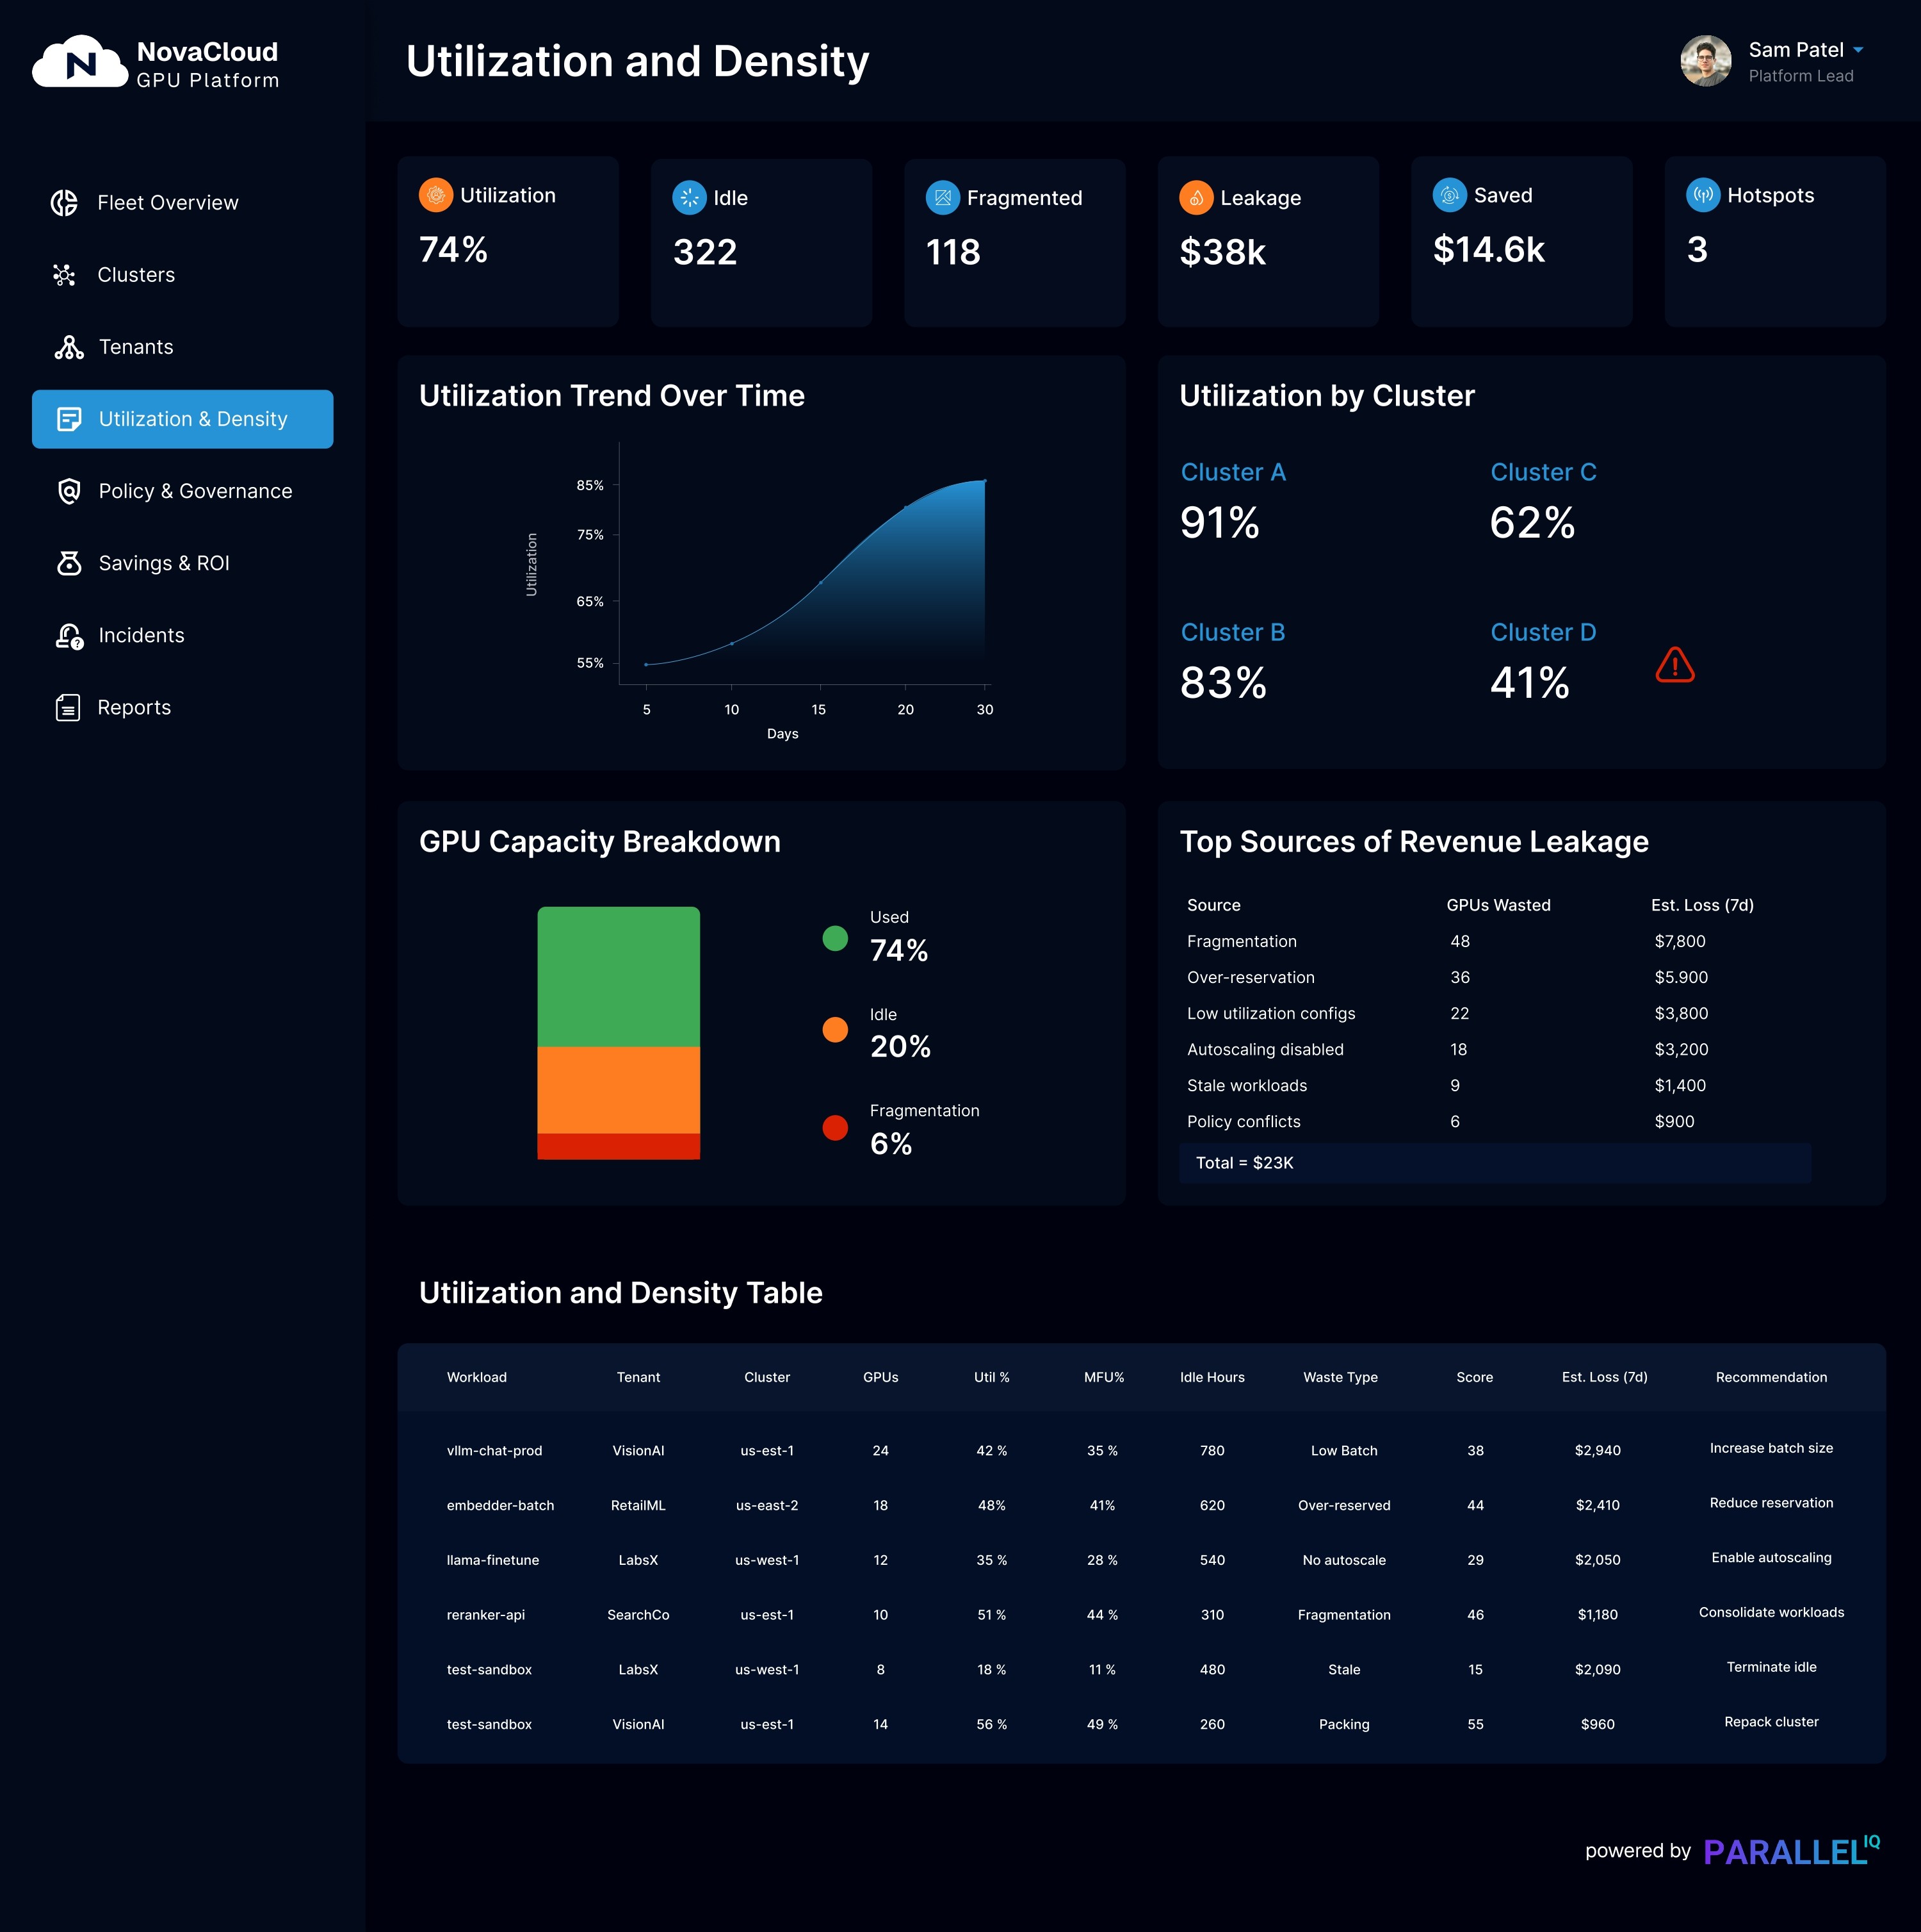The width and height of the screenshot is (1921, 1932).
Task: Click the green Used legend swatch
Action: [834, 938]
